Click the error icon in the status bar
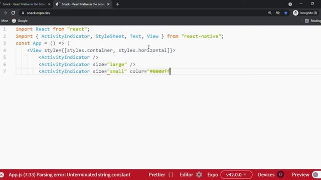The width and height of the screenshot is (321, 180). tap(2, 174)
